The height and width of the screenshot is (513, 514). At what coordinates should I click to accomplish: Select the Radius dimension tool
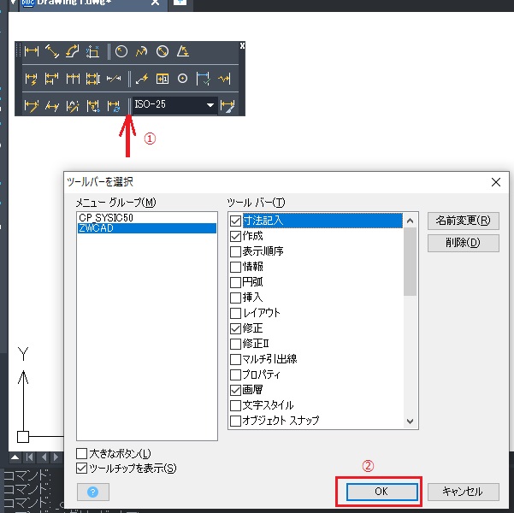tap(121, 51)
